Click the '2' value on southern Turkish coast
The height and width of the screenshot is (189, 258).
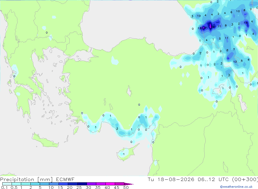tap(117, 129)
